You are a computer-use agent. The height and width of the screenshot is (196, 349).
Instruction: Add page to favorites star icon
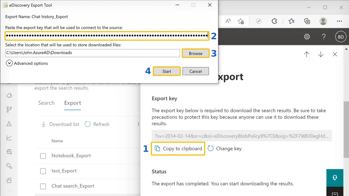[241, 21]
